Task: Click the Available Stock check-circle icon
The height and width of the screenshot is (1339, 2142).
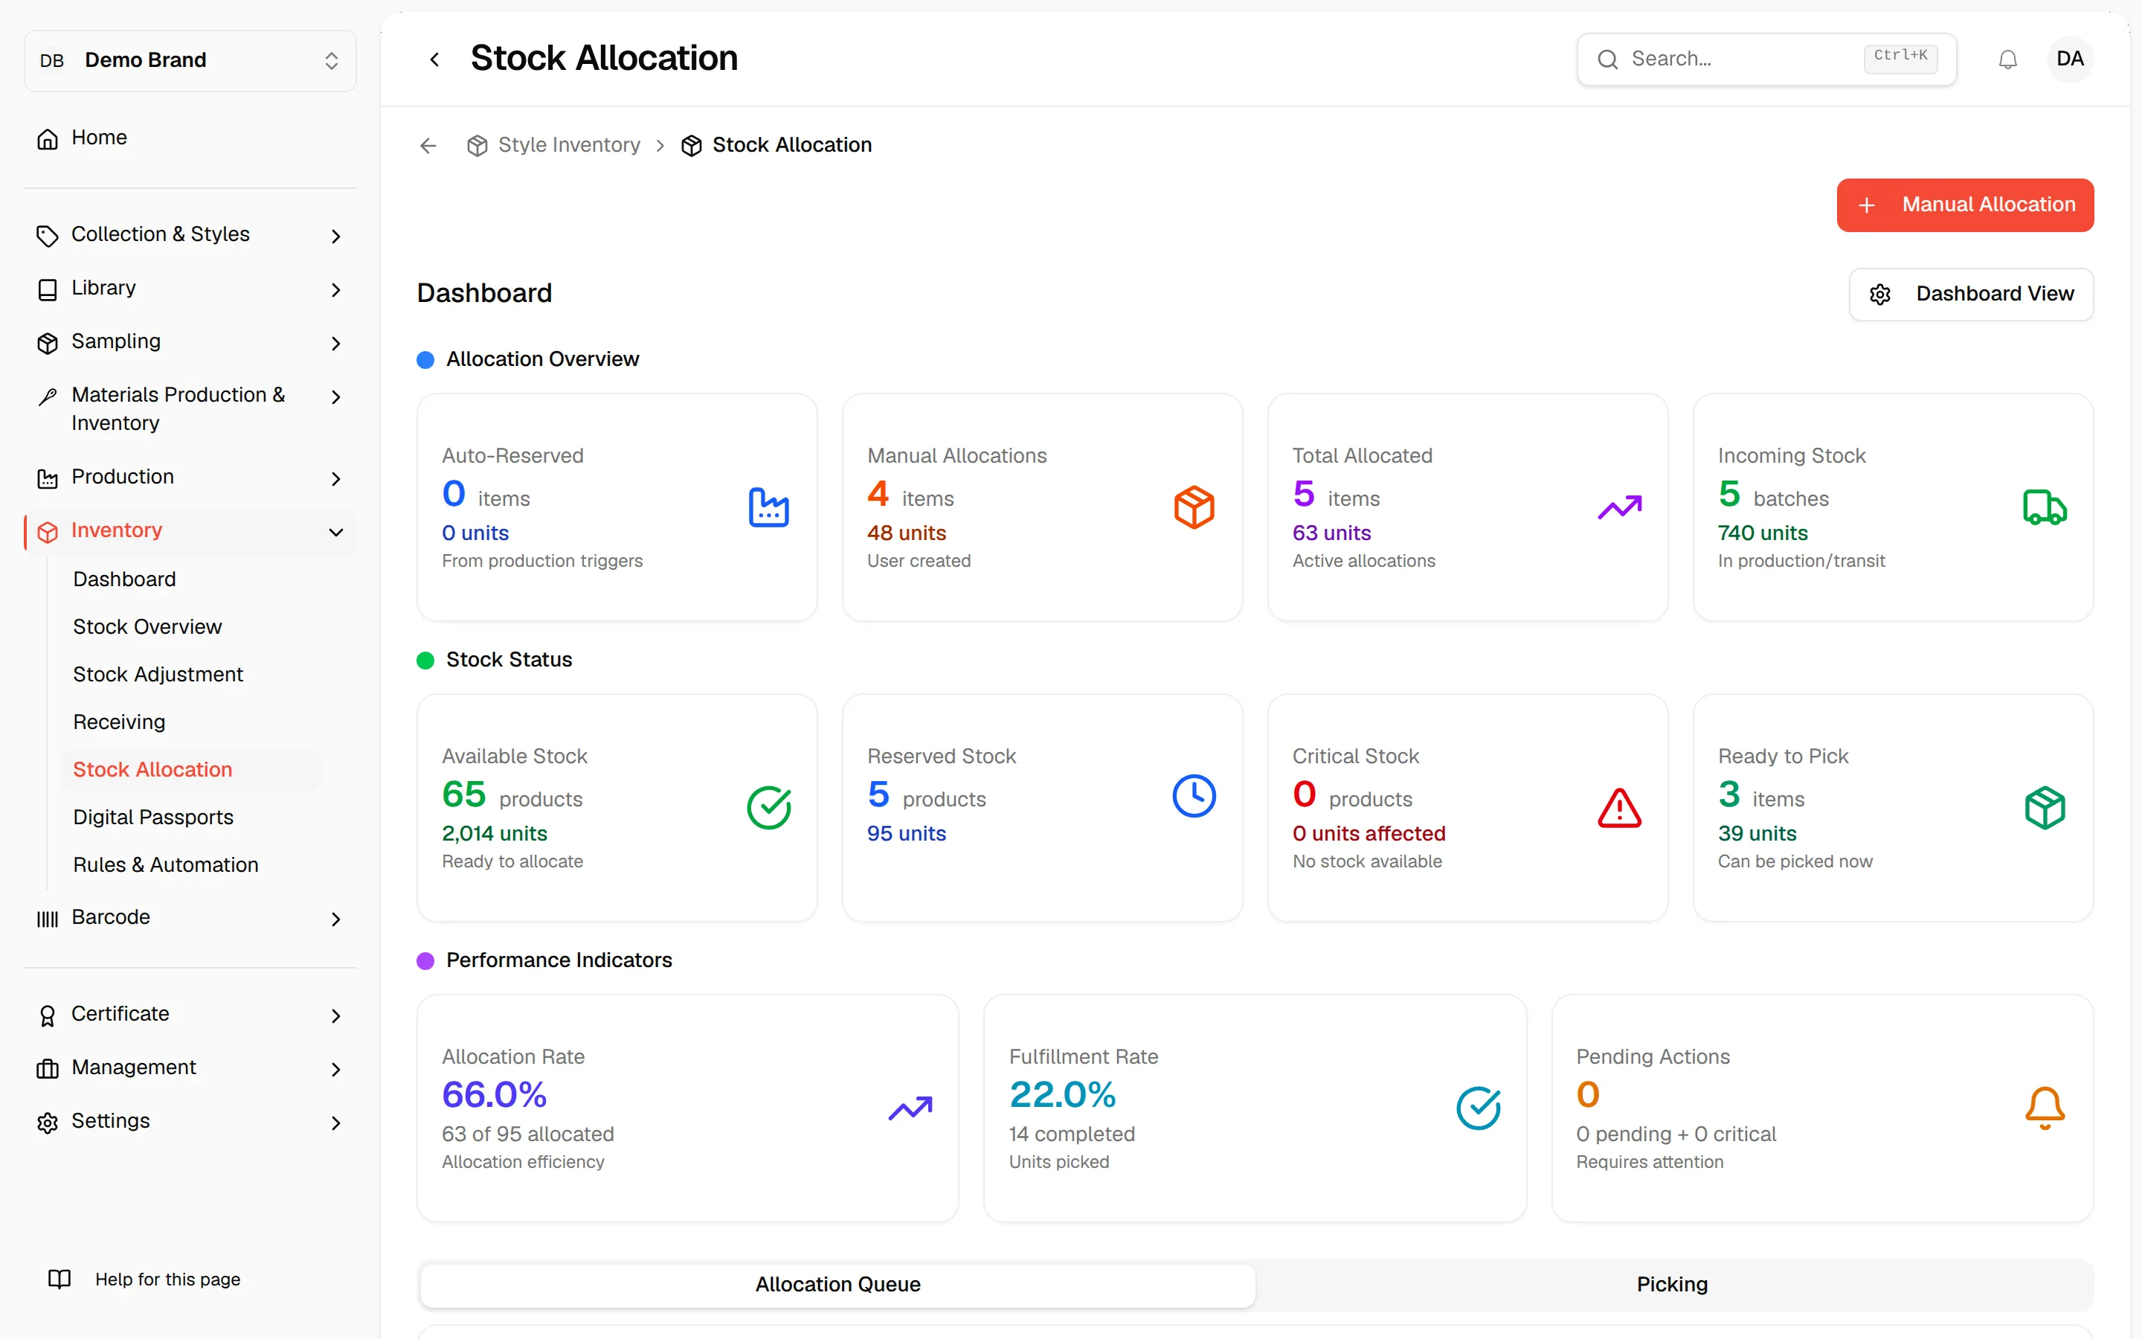Action: coord(768,808)
